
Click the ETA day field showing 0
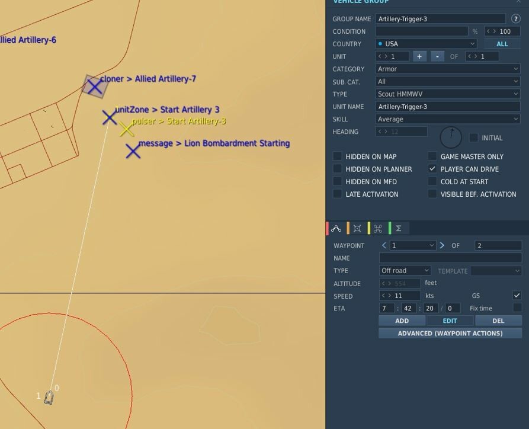[453, 308]
